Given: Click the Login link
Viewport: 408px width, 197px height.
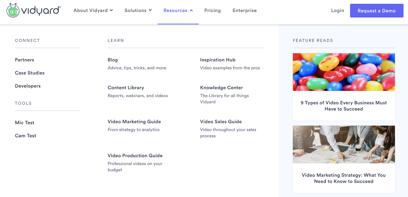Looking at the screenshot, I should [338, 10].
